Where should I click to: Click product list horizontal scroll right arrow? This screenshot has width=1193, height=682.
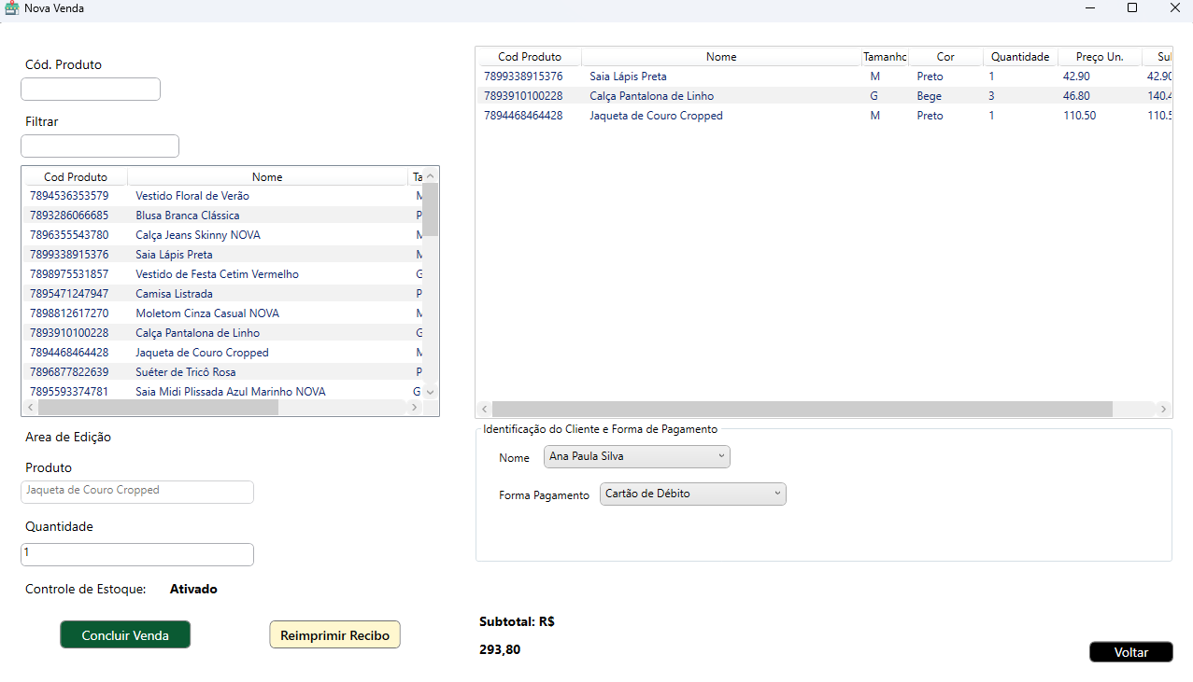click(x=415, y=408)
